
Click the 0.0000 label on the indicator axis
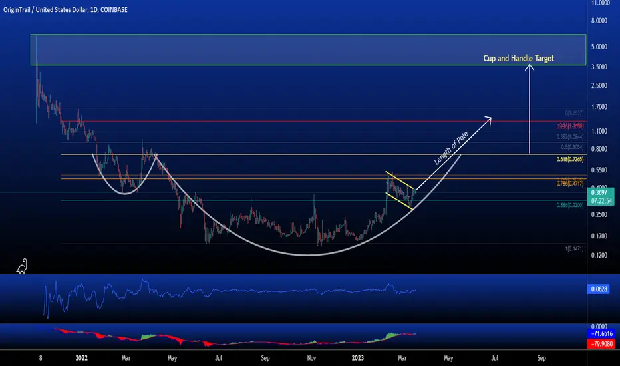pos(599,327)
